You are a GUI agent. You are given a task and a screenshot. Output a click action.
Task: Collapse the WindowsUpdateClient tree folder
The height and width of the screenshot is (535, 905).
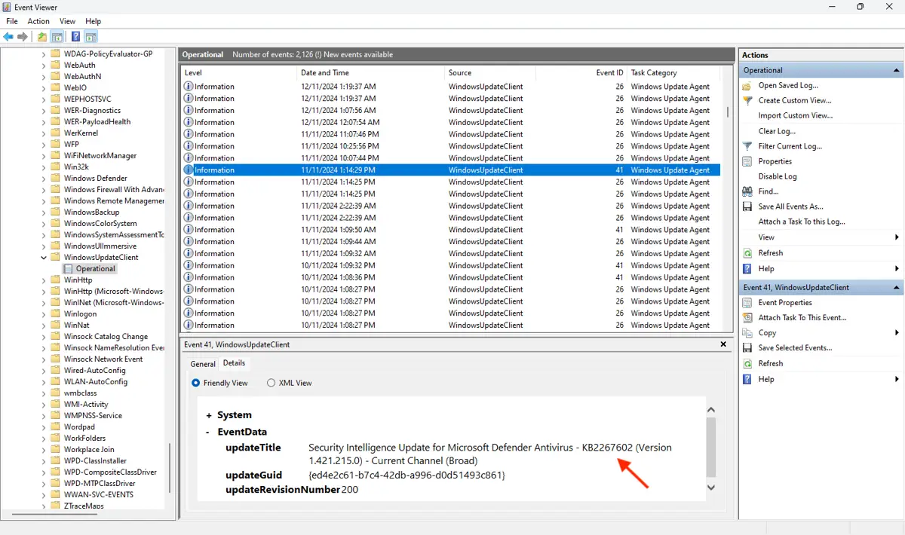click(44, 258)
